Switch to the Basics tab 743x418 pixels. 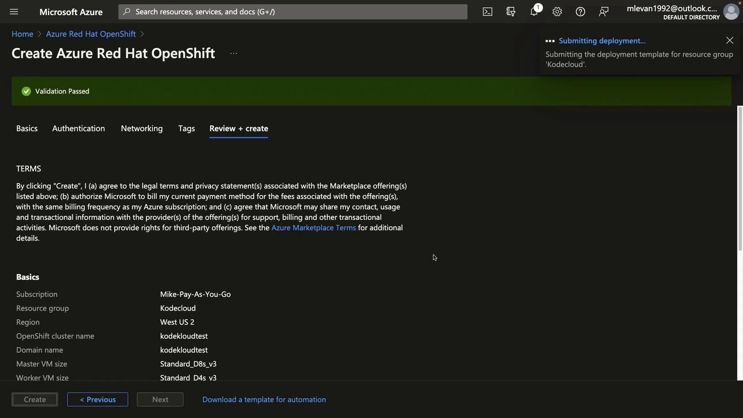(x=27, y=128)
